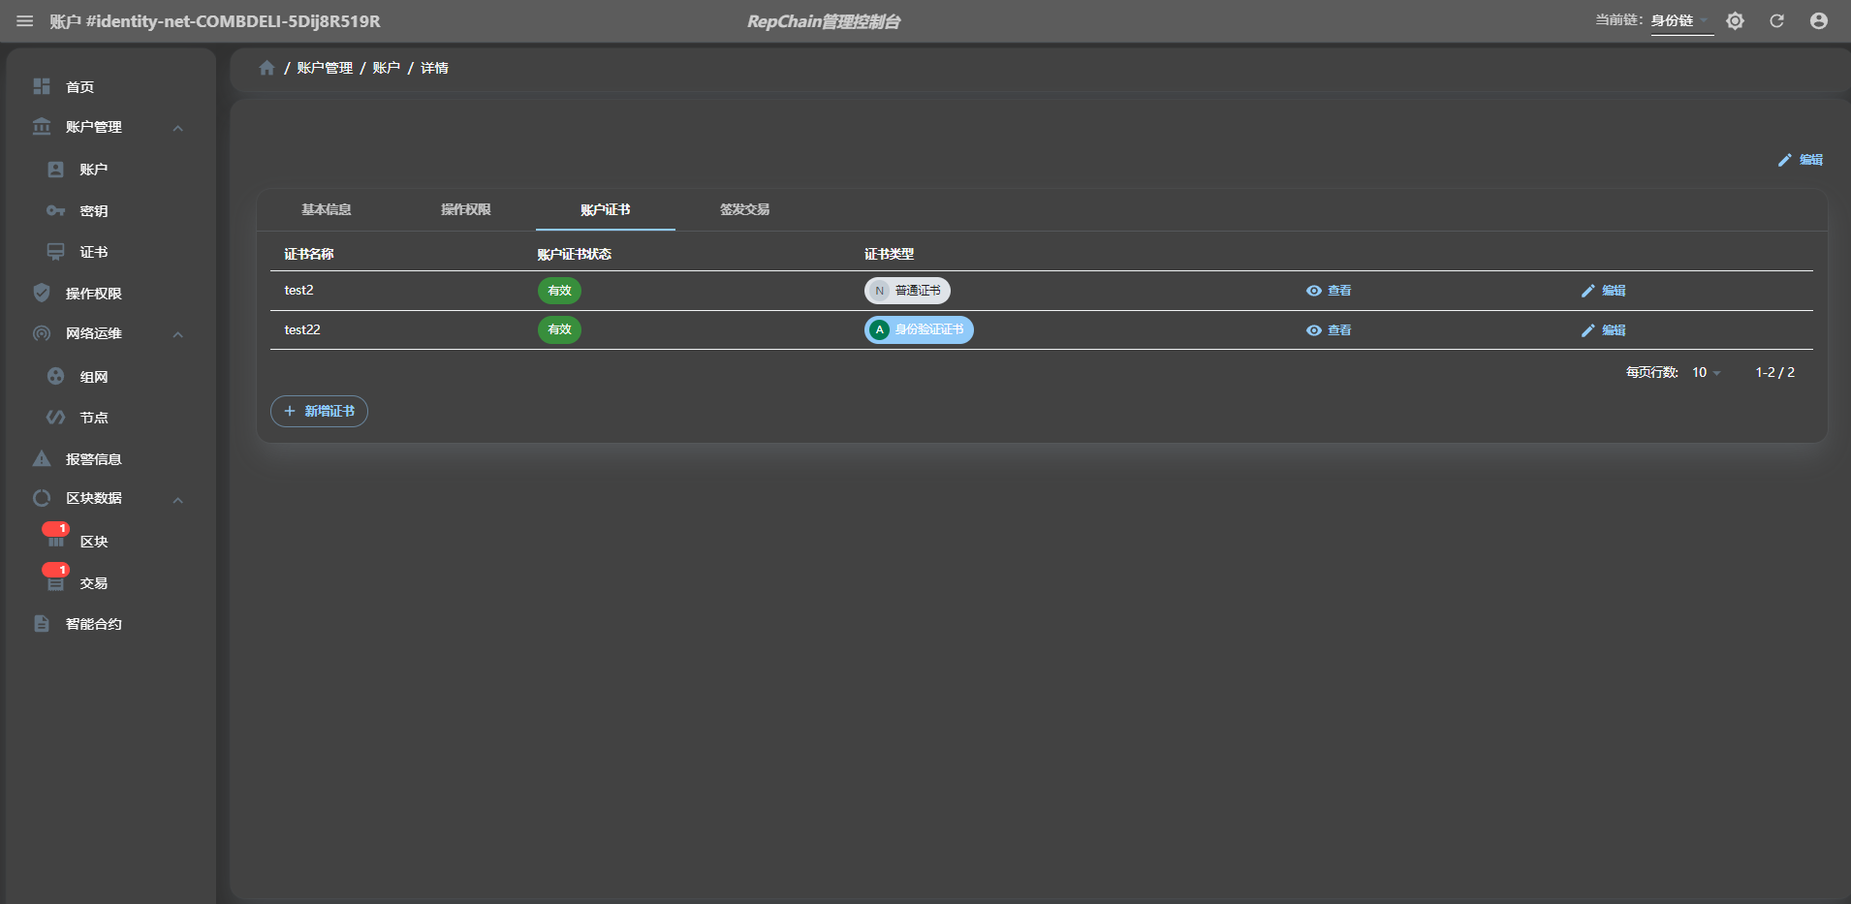The width and height of the screenshot is (1851, 904).
Task: Open 智能合约 in the sidebar
Action: click(x=110, y=624)
